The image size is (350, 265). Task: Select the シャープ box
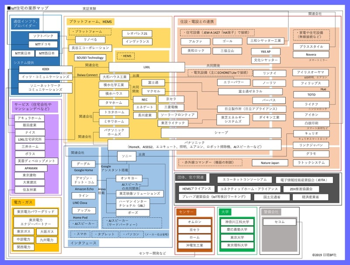click(x=221, y=132)
